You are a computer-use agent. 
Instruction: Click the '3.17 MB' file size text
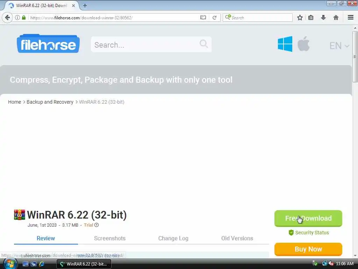tap(70, 225)
